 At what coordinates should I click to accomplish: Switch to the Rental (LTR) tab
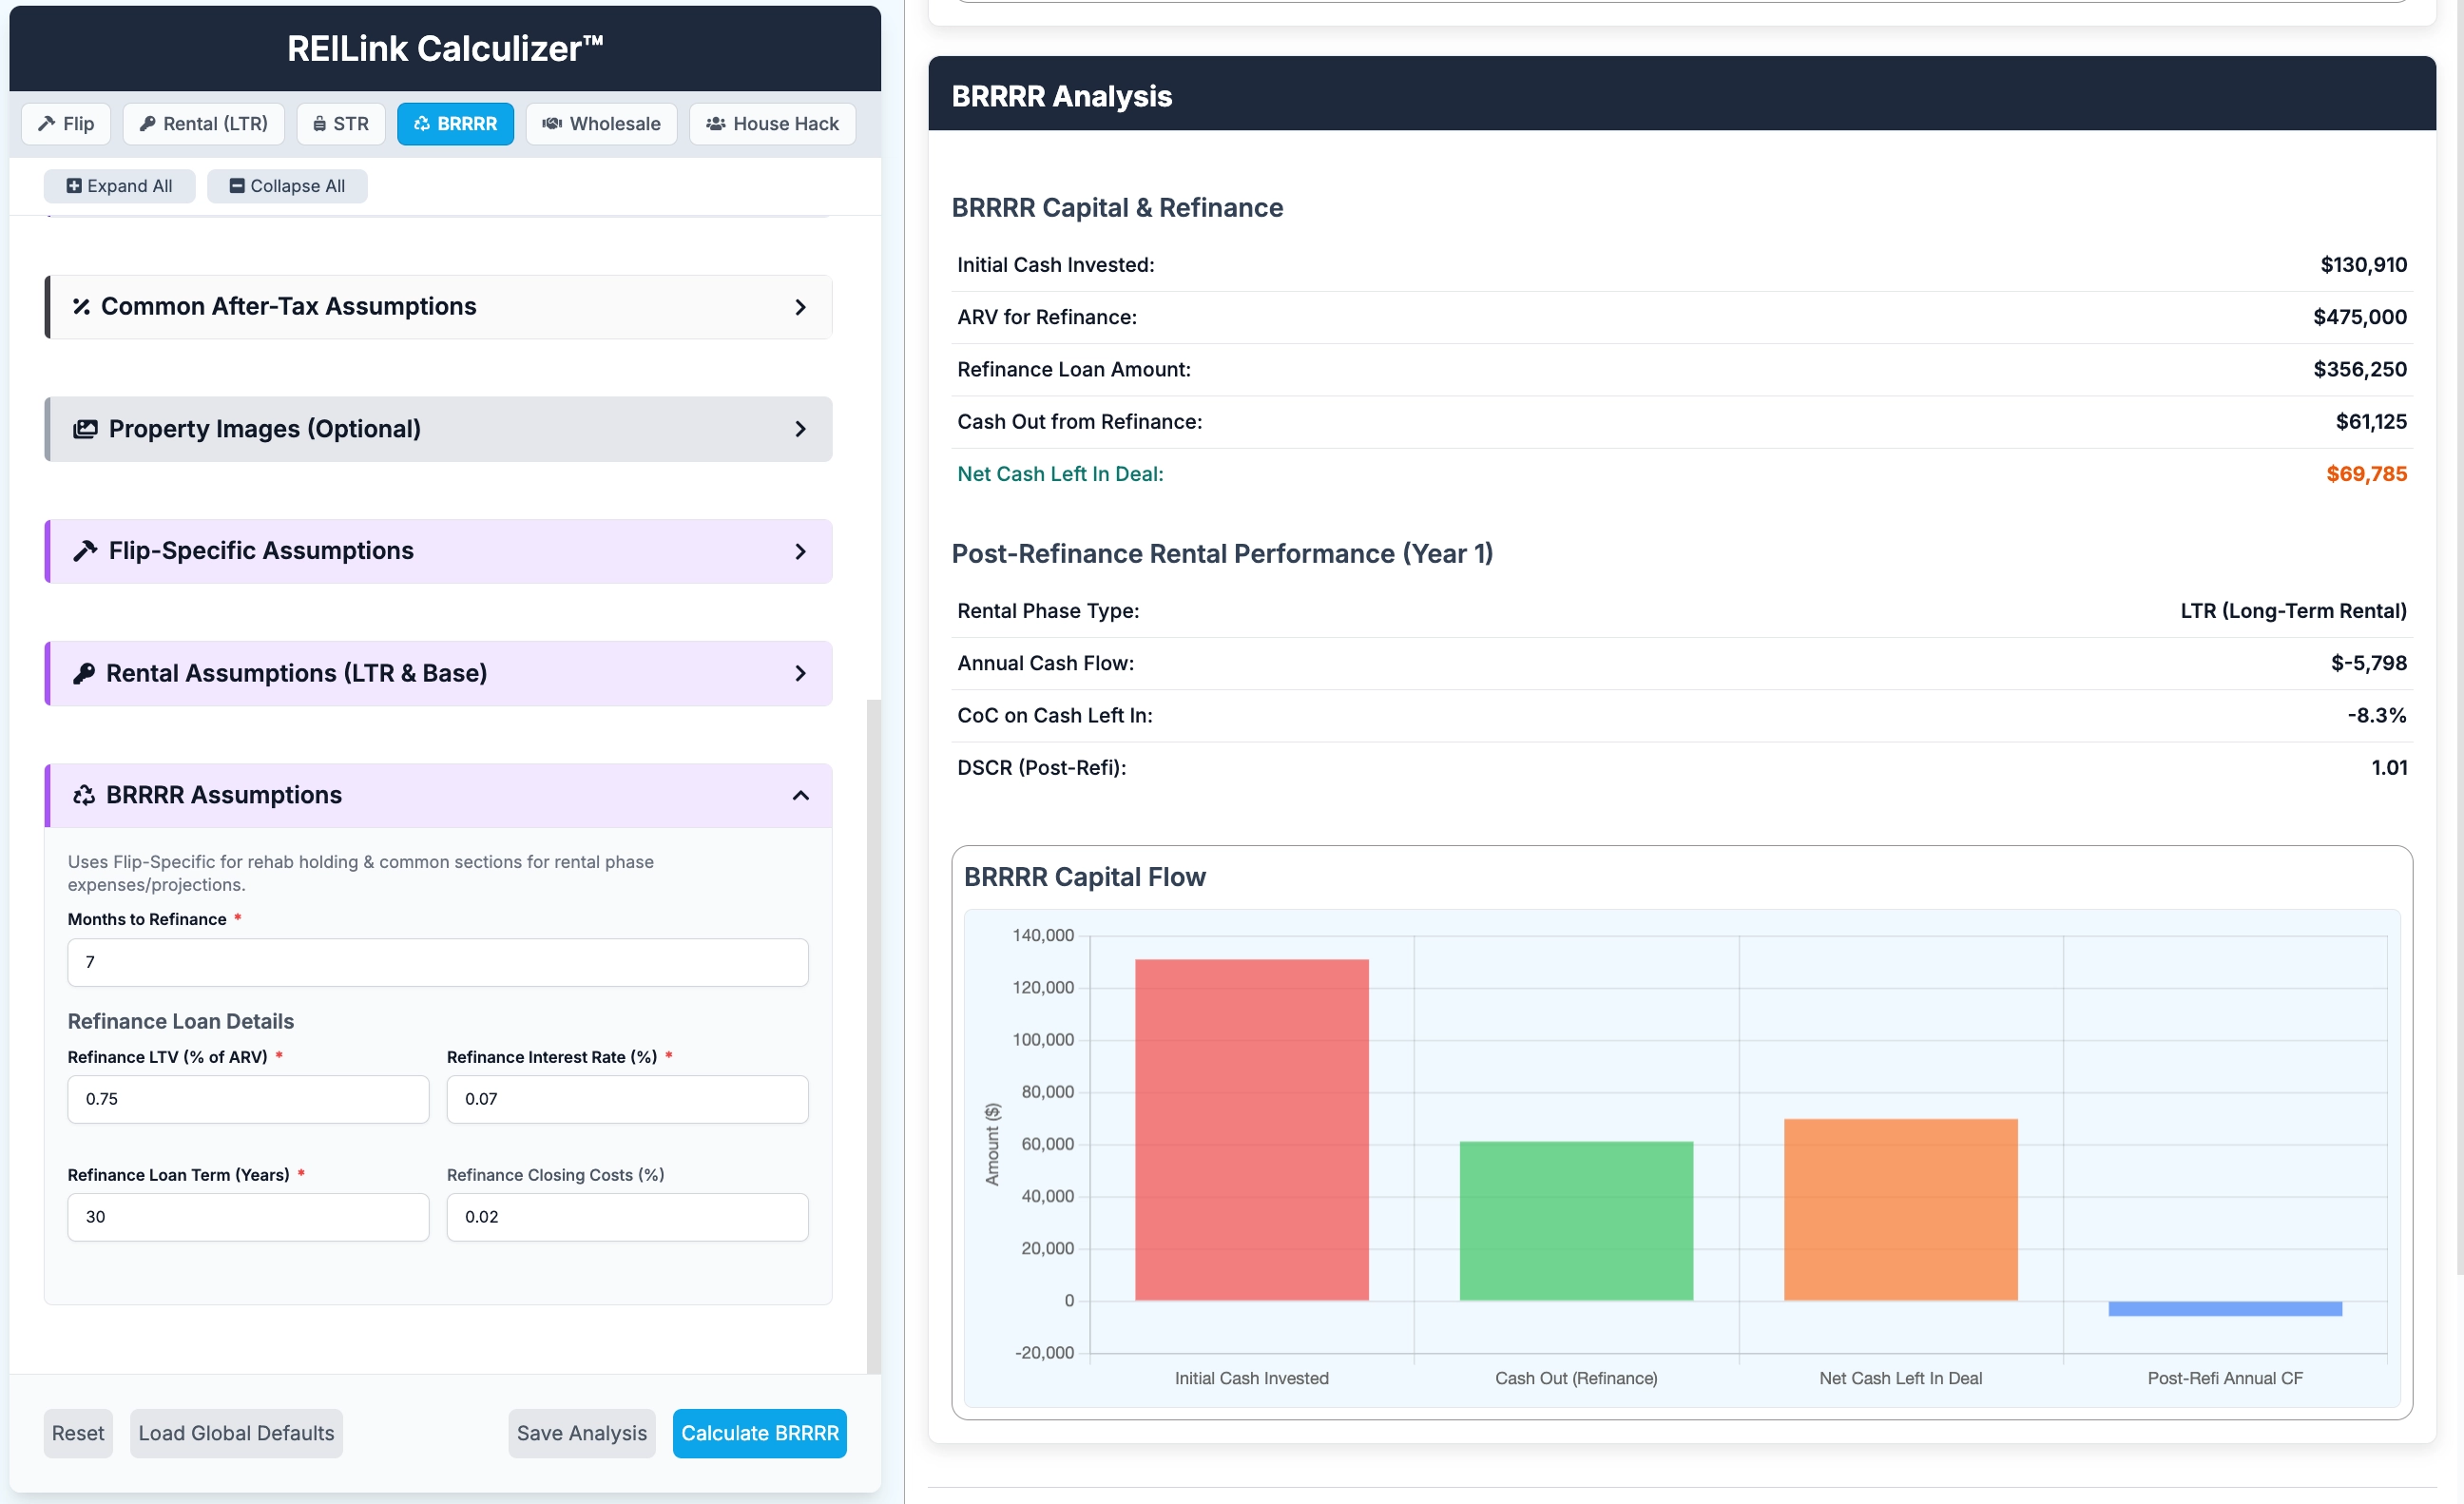pyautogui.click(x=204, y=124)
